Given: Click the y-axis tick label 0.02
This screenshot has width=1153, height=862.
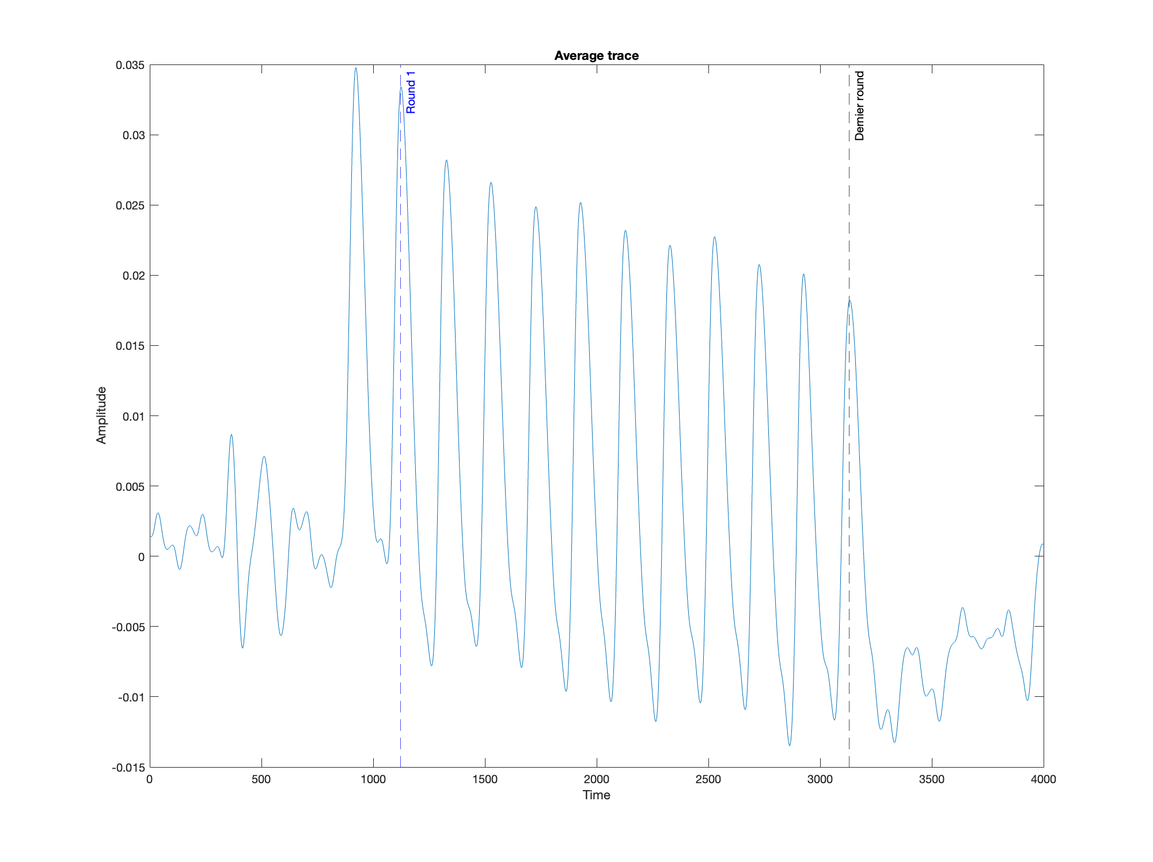Looking at the screenshot, I should 132,276.
